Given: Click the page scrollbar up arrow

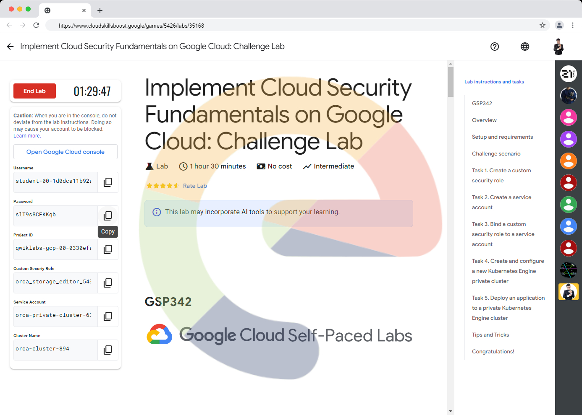Looking at the screenshot, I should tap(451, 64).
